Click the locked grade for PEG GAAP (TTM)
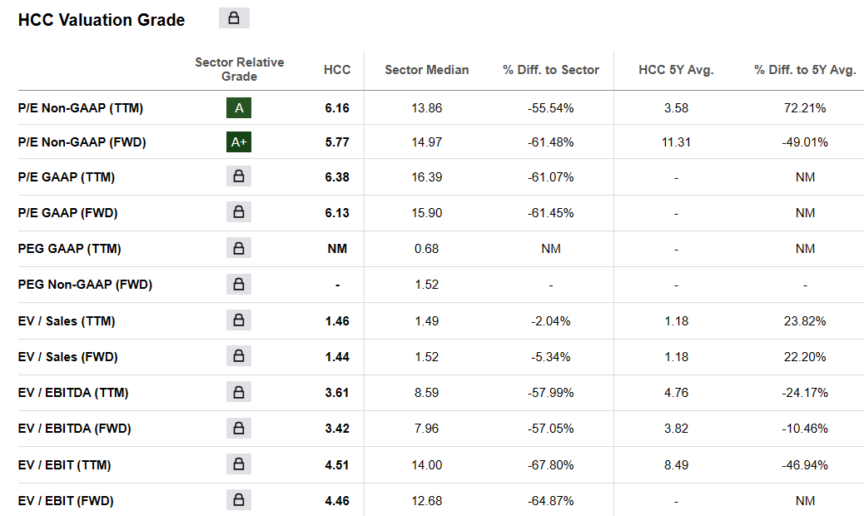864x516 pixels. [239, 248]
